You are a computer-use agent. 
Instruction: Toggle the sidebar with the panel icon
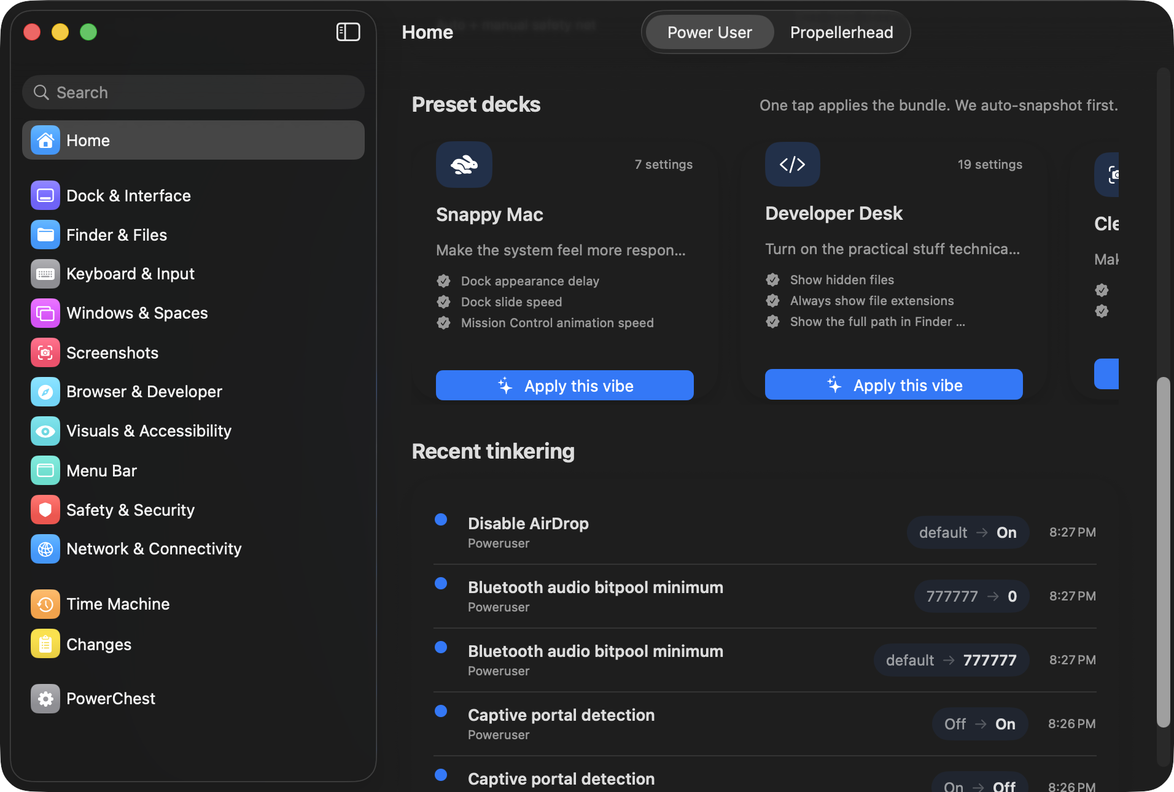click(x=348, y=32)
